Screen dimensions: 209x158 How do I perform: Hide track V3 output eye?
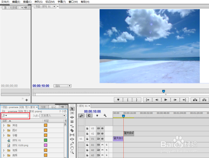coord(102,128)
